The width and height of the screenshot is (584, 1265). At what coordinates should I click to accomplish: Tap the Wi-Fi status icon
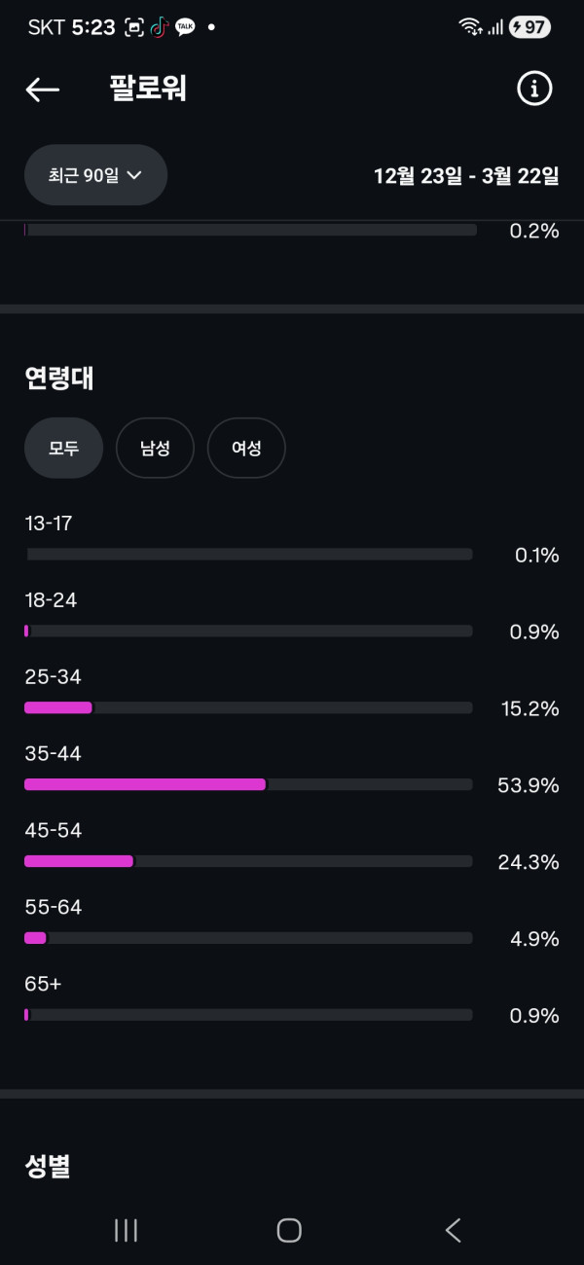471,27
